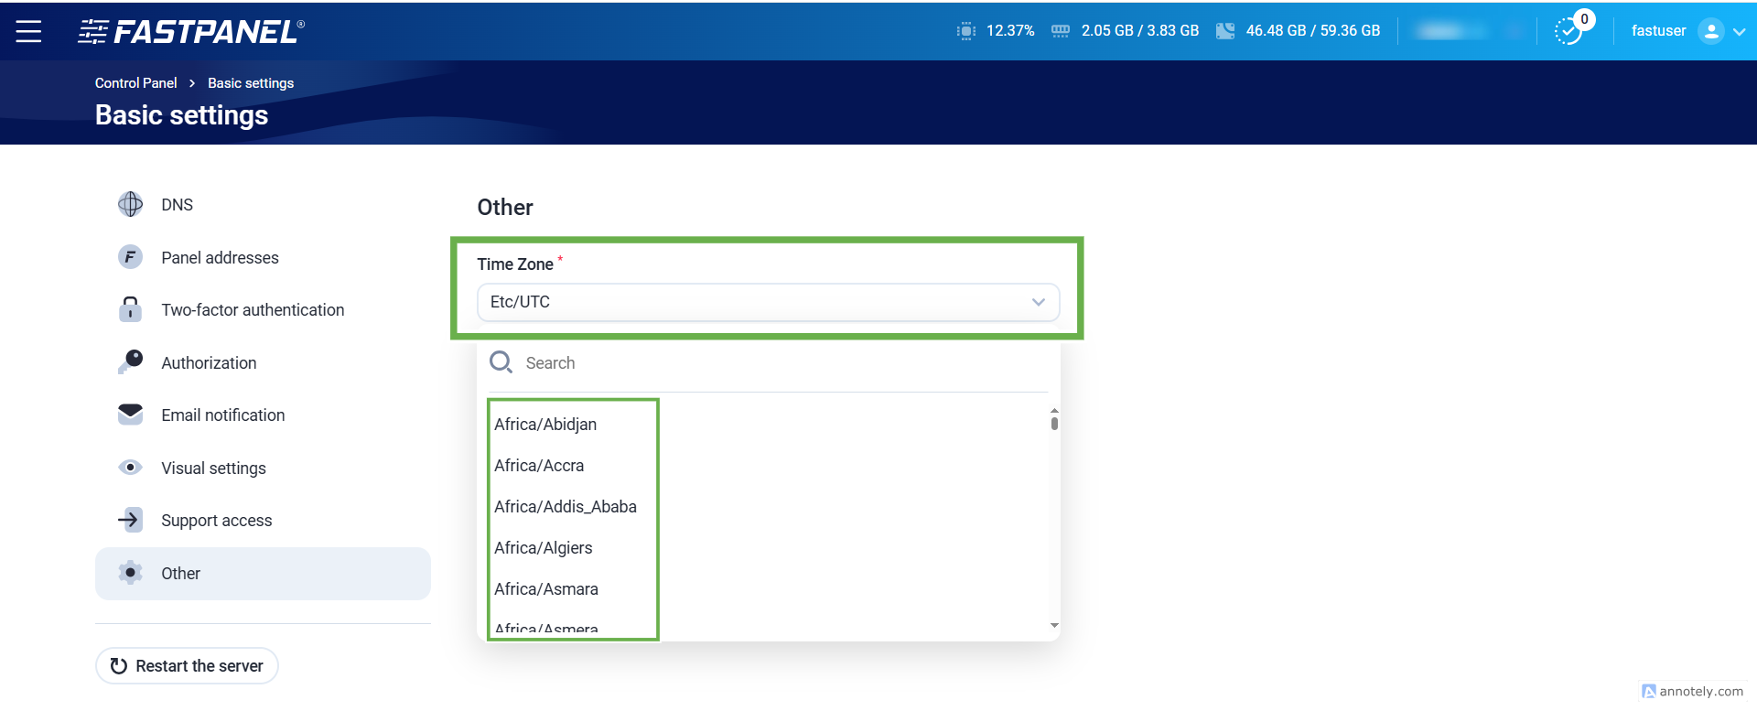1757x711 pixels.
Task: Click the DNS globe icon
Action: 130,205
